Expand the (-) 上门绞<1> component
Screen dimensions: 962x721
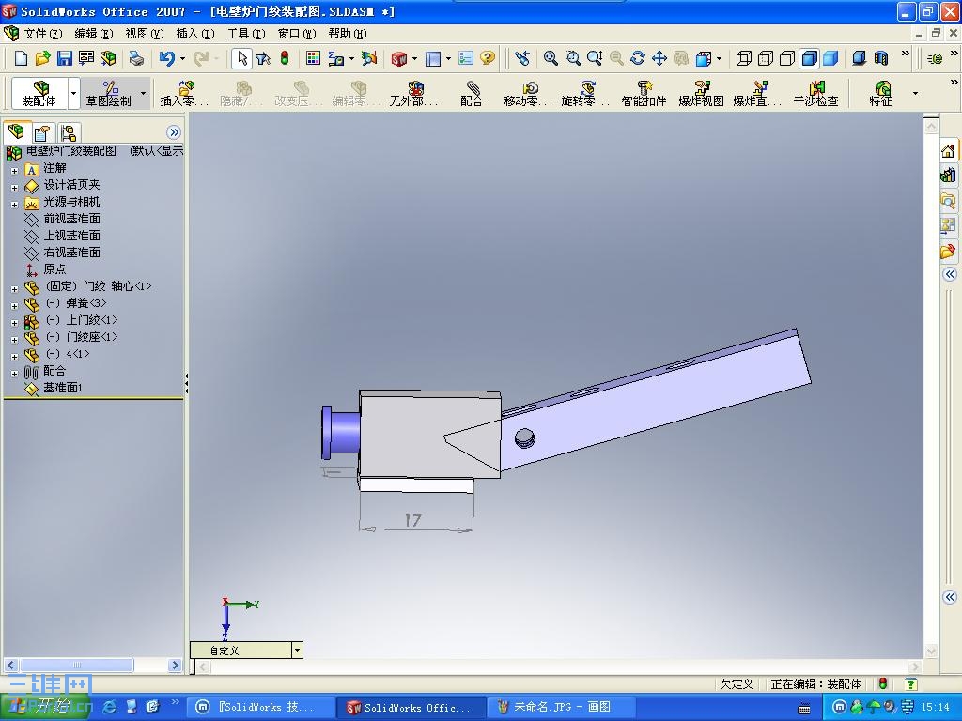(x=15, y=323)
